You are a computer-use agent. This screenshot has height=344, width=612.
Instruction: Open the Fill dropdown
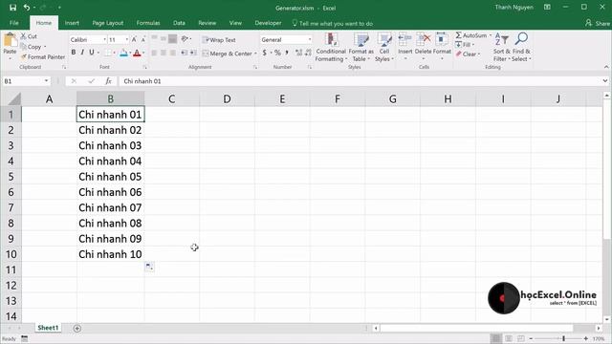point(465,45)
